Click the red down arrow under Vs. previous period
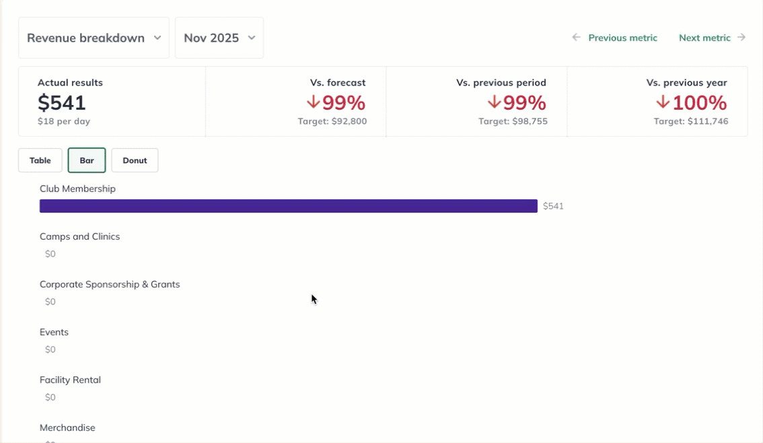This screenshot has width=763, height=443. click(494, 102)
